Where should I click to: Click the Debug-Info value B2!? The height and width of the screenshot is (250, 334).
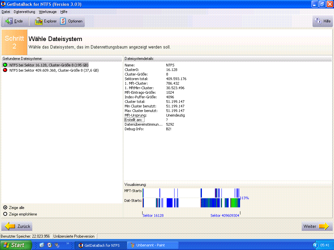(169, 129)
